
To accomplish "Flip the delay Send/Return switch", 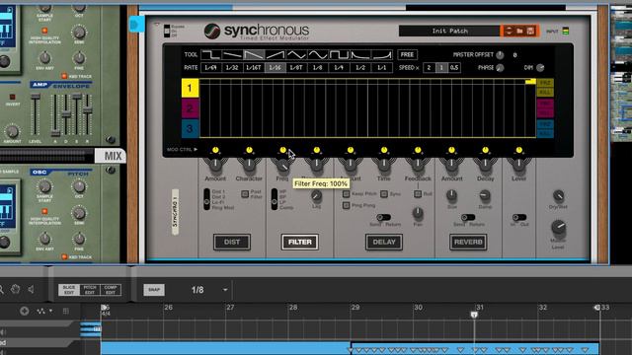I will (x=383, y=217).
